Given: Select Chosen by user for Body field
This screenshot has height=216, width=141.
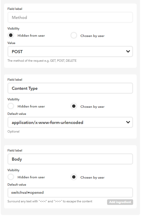Looking at the screenshot, I should click(x=74, y=177).
